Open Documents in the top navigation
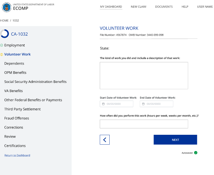Viewport: 214px width, 175px height. 164,7
